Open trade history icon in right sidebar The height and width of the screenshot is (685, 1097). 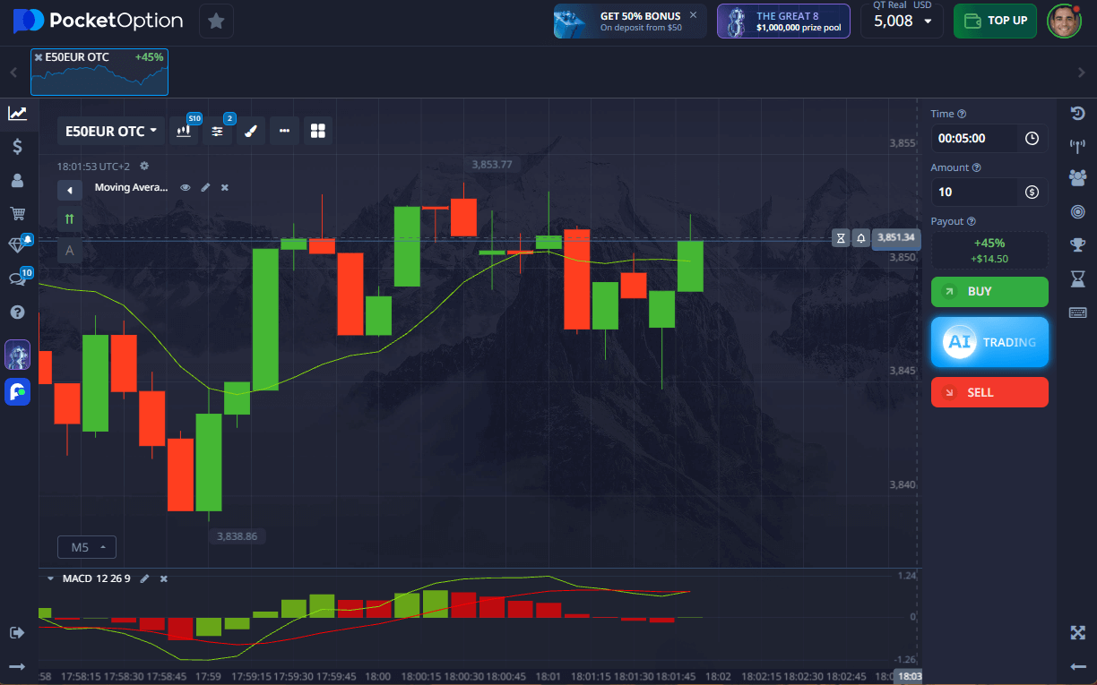tap(1077, 114)
